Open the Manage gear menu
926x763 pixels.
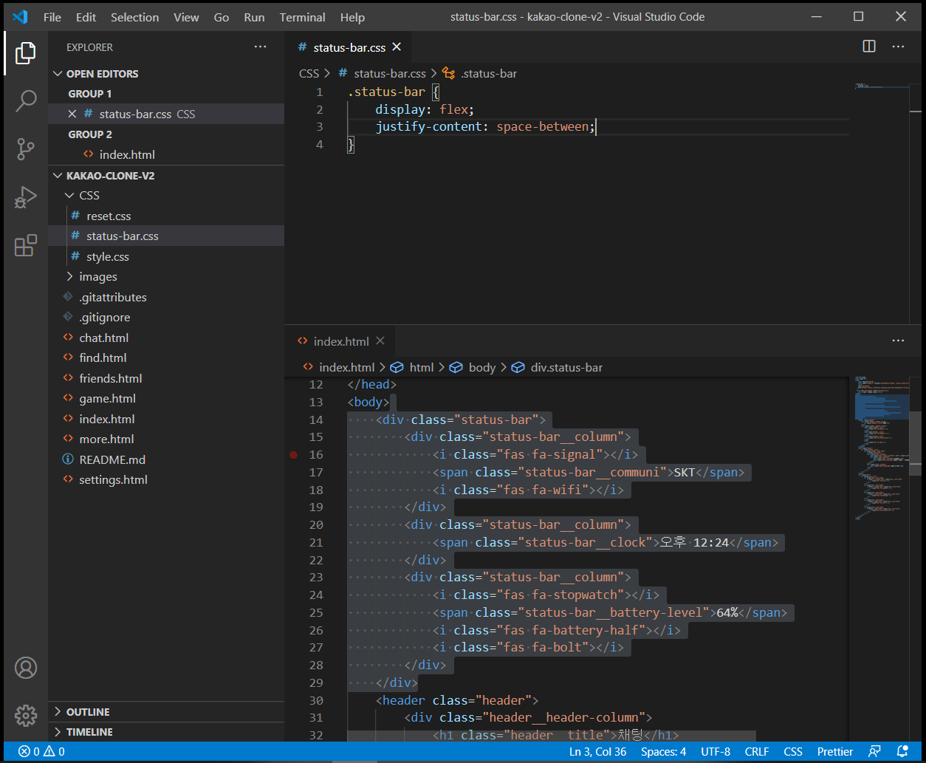coord(26,715)
